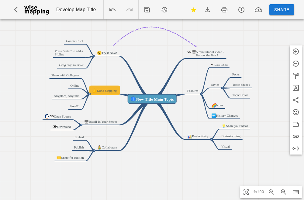Collapse the 'Productivity' branch node
This screenshot has width=304, height=200.
pyautogui.click(x=211, y=139)
